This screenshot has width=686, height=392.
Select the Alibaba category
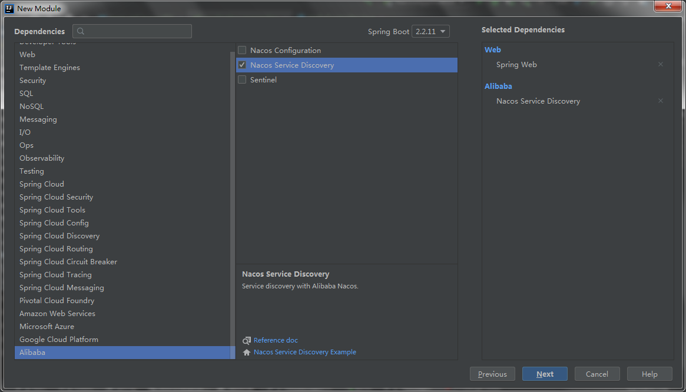coord(125,353)
